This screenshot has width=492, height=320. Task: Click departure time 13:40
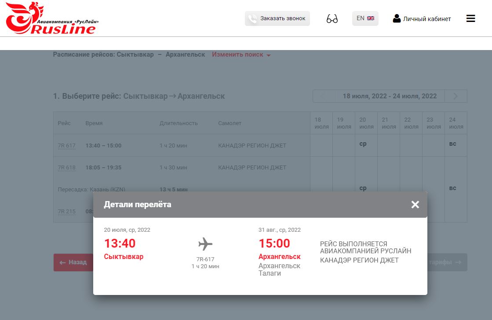[120, 243]
